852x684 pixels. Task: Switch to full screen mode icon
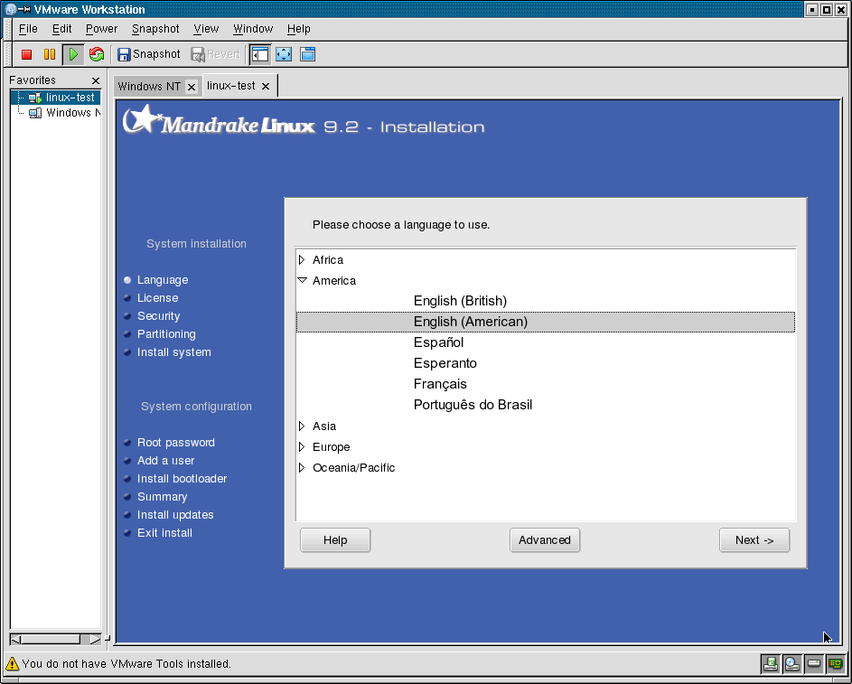[x=284, y=54]
